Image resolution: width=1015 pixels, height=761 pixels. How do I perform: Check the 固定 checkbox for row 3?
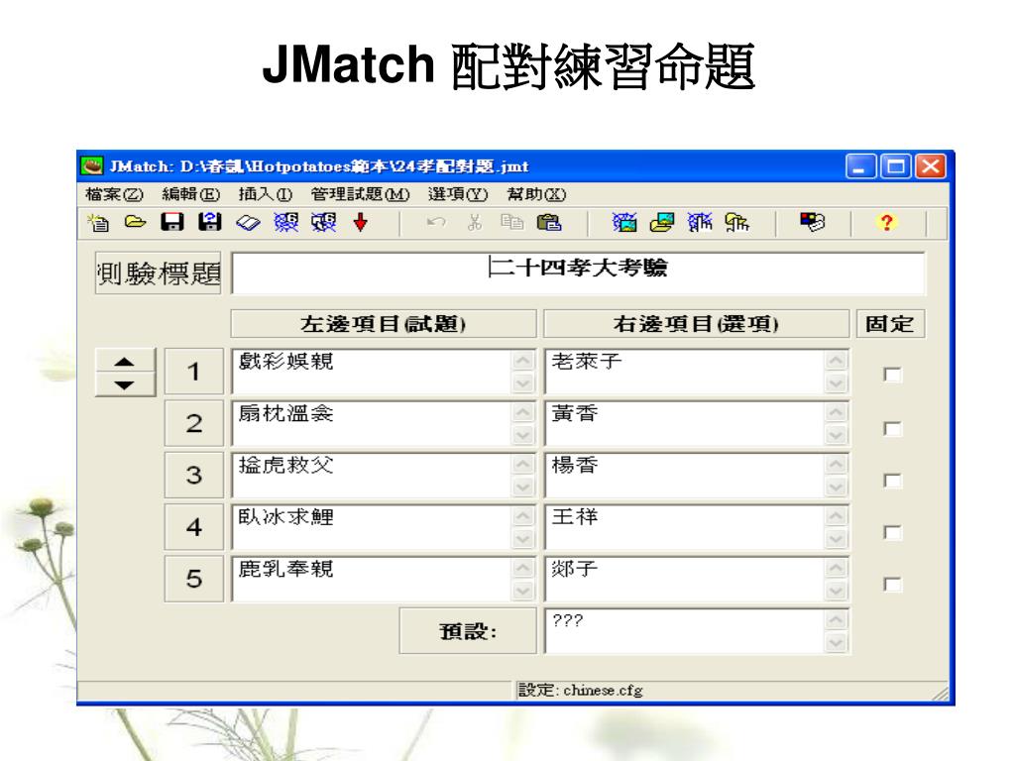(x=892, y=481)
